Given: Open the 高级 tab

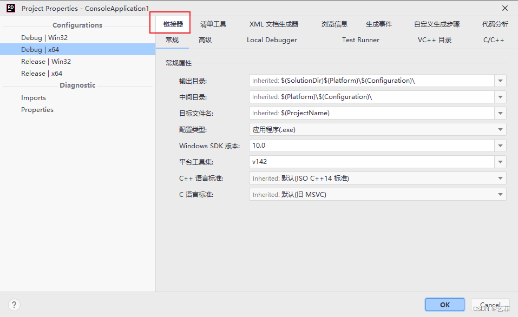Looking at the screenshot, I should (204, 39).
